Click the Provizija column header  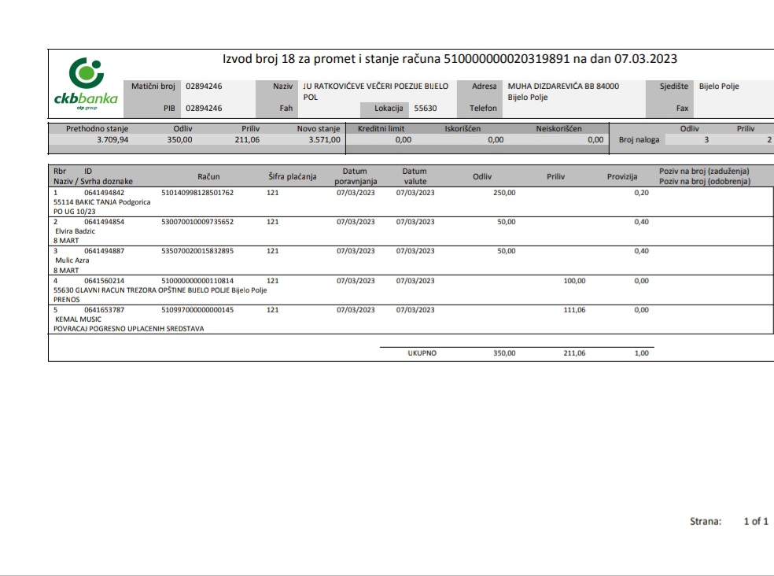(621, 177)
